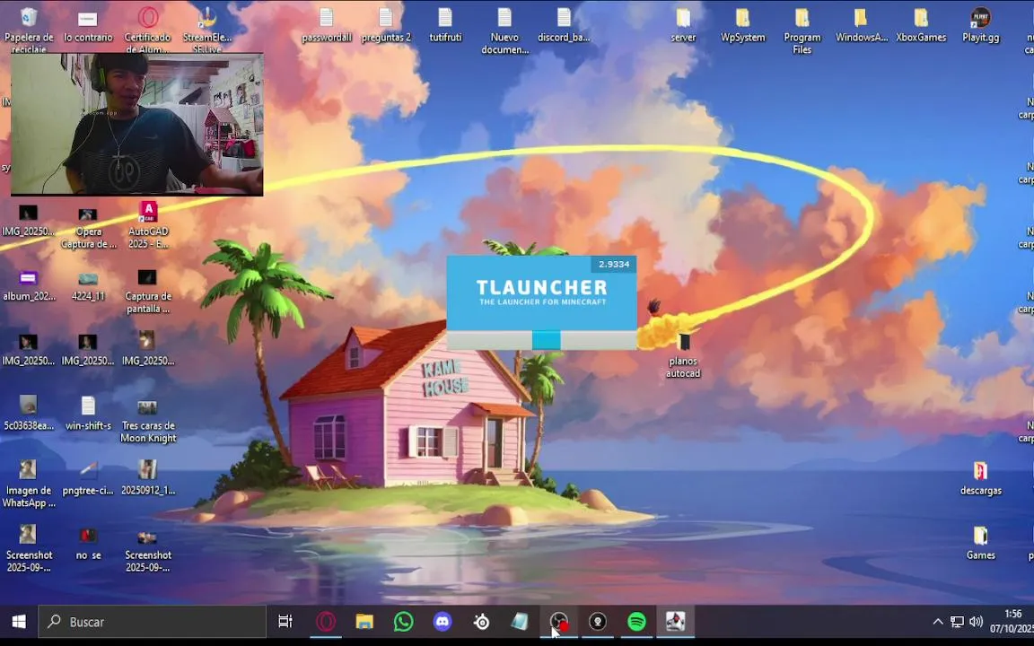Open the Tres caras de Moon Knight file
Viewport: 1034px width, 646px height.
point(148,421)
